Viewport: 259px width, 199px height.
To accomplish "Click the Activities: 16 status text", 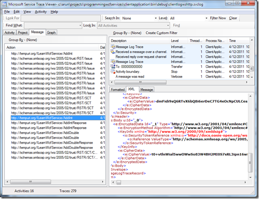I will pos(24,191).
